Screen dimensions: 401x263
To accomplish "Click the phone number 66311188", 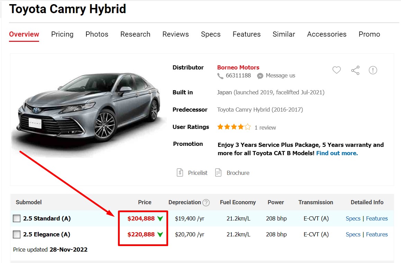I will 238,76.
